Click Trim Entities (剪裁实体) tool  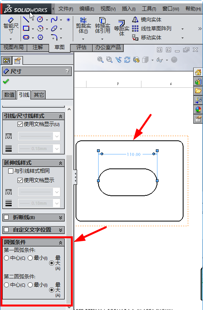click(x=83, y=25)
